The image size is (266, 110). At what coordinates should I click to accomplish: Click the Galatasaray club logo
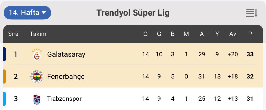(37, 54)
